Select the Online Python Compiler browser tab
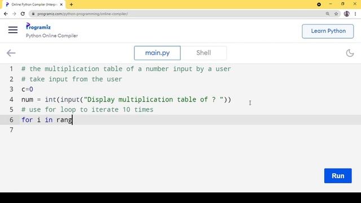Image resolution: width=361 pixels, height=203 pixels. pyautogui.click(x=34, y=5)
